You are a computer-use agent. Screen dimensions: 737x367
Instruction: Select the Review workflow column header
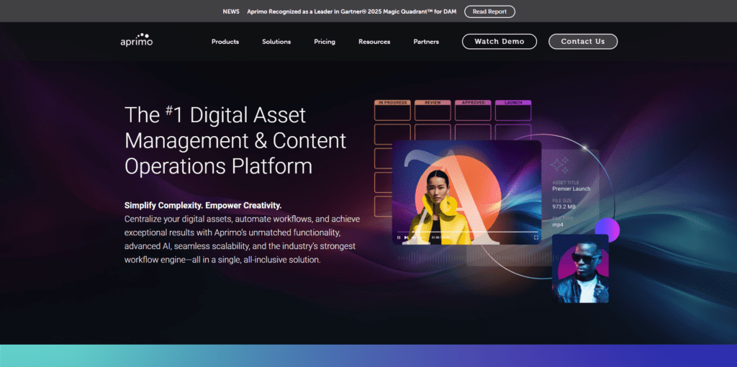click(433, 103)
